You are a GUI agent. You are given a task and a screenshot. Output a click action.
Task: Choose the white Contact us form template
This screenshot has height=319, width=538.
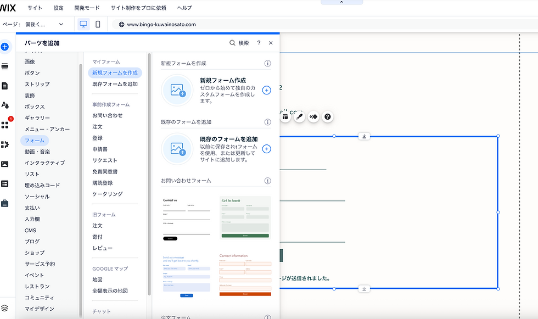coord(187,218)
